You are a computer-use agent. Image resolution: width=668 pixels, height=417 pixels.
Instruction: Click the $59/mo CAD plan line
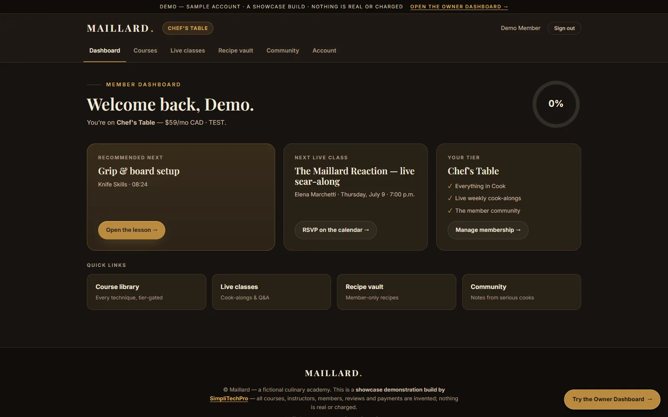pos(157,123)
